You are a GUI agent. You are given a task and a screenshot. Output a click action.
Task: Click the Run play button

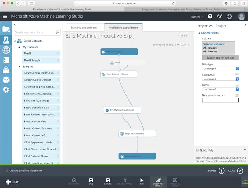point(142,181)
